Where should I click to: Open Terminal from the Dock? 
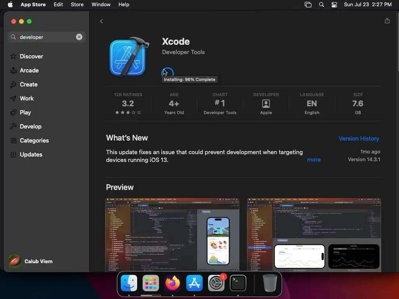238,283
